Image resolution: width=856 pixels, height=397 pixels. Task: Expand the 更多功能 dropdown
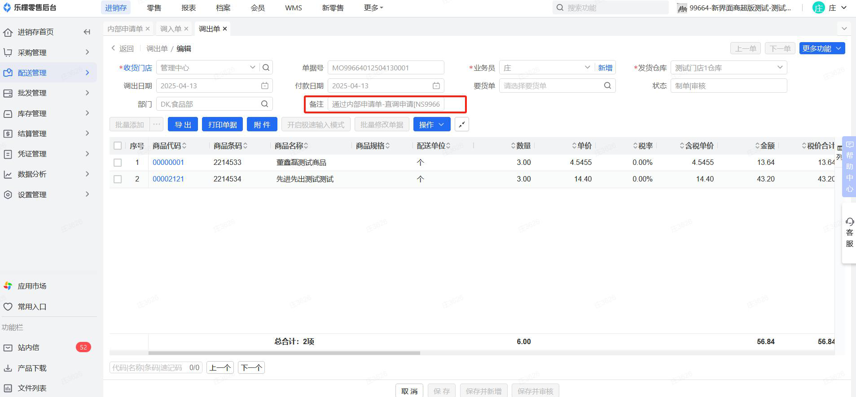[x=821, y=48]
